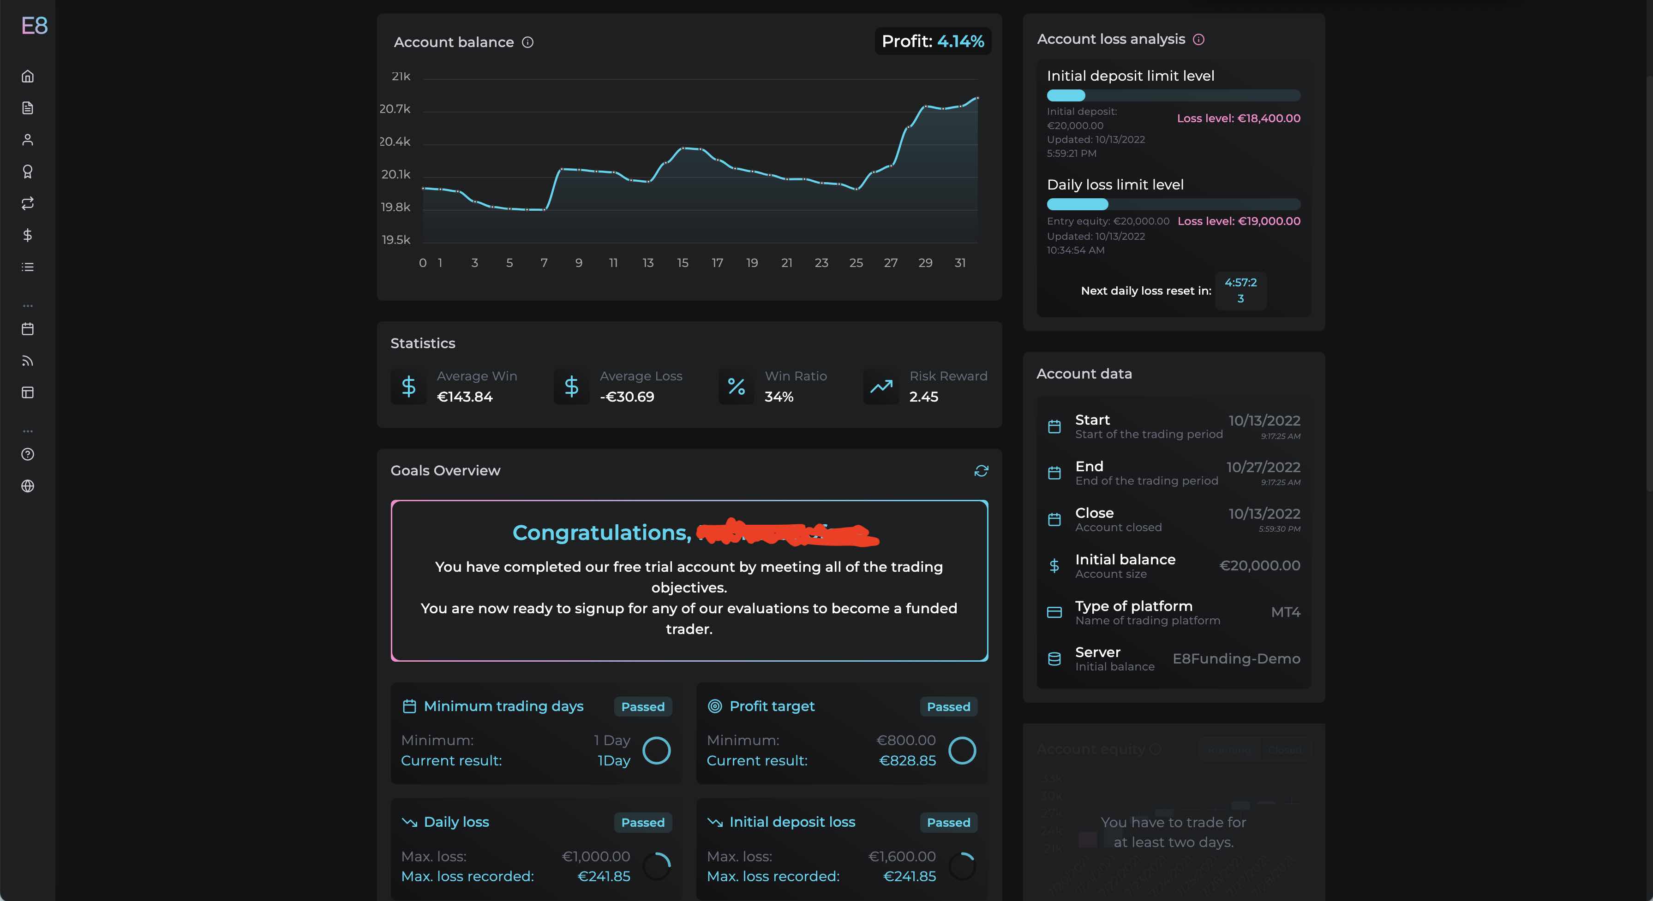Viewport: 1653px width, 901px height.
Task: Click the E8 logo
Action: click(34, 26)
